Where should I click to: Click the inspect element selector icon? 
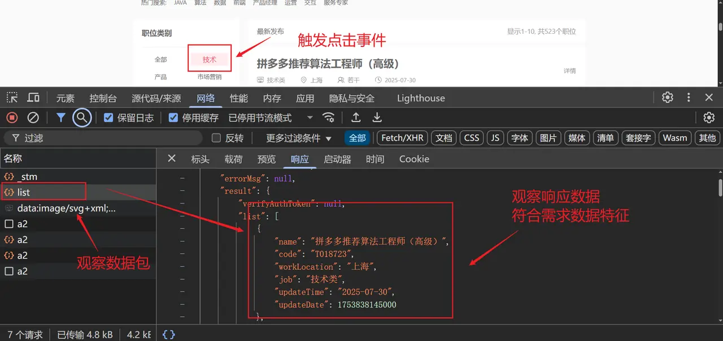point(12,98)
